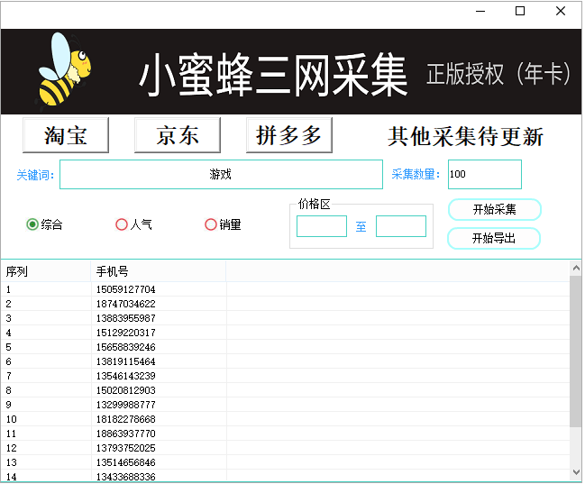Click the bee mascot logo
The width and height of the screenshot is (585, 484).
pos(64,70)
